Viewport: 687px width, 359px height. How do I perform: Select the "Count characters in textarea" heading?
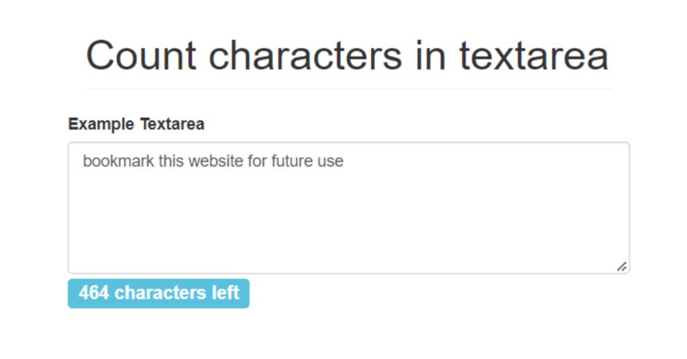(x=347, y=56)
